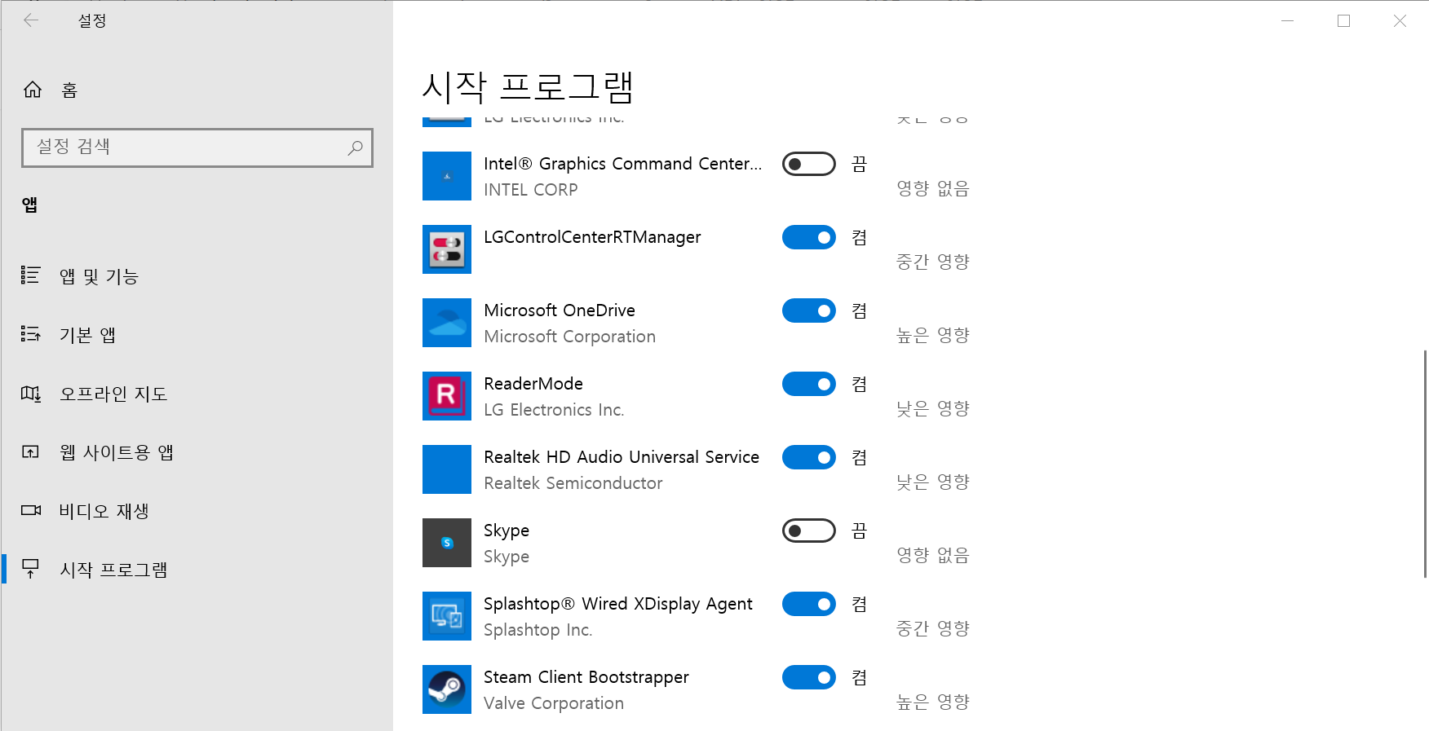Image resolution: width=1429 pixels, height=731 pixels.
Task: Click the Realtek HD Audio Universal Service name
Action: pos(622,457)
